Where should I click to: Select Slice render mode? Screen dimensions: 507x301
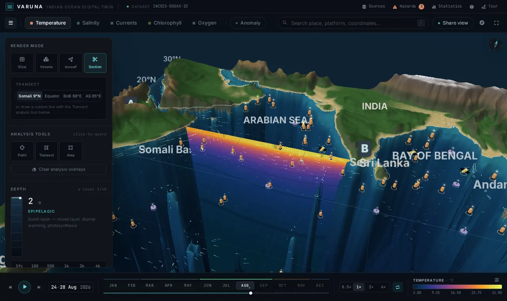(22, 63)
